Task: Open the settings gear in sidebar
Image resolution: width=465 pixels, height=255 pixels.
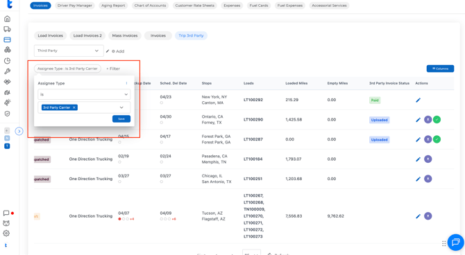Action: click(6, 234)
